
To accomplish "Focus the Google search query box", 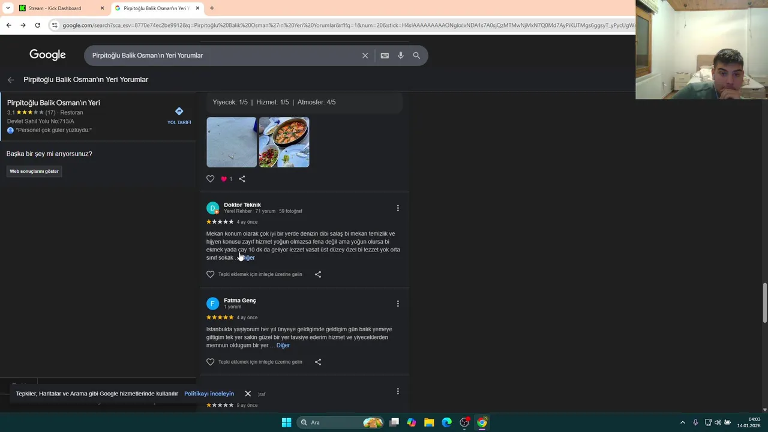I will pos(222,55).
